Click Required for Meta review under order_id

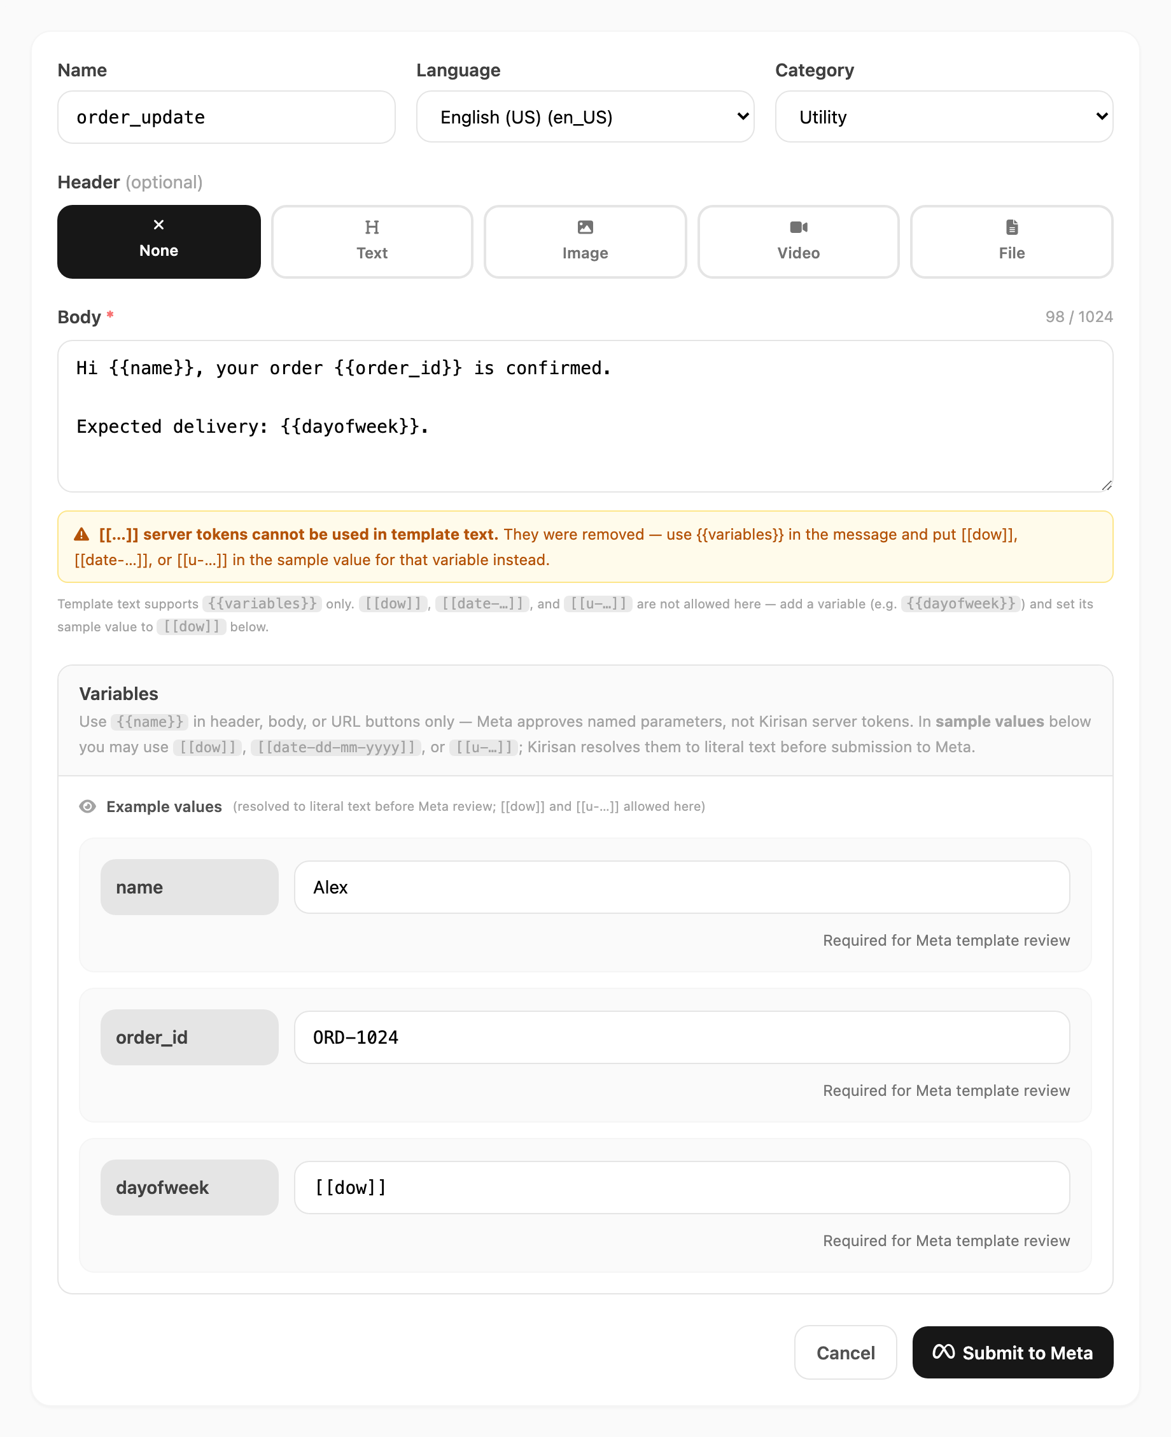coord(946,1090)
